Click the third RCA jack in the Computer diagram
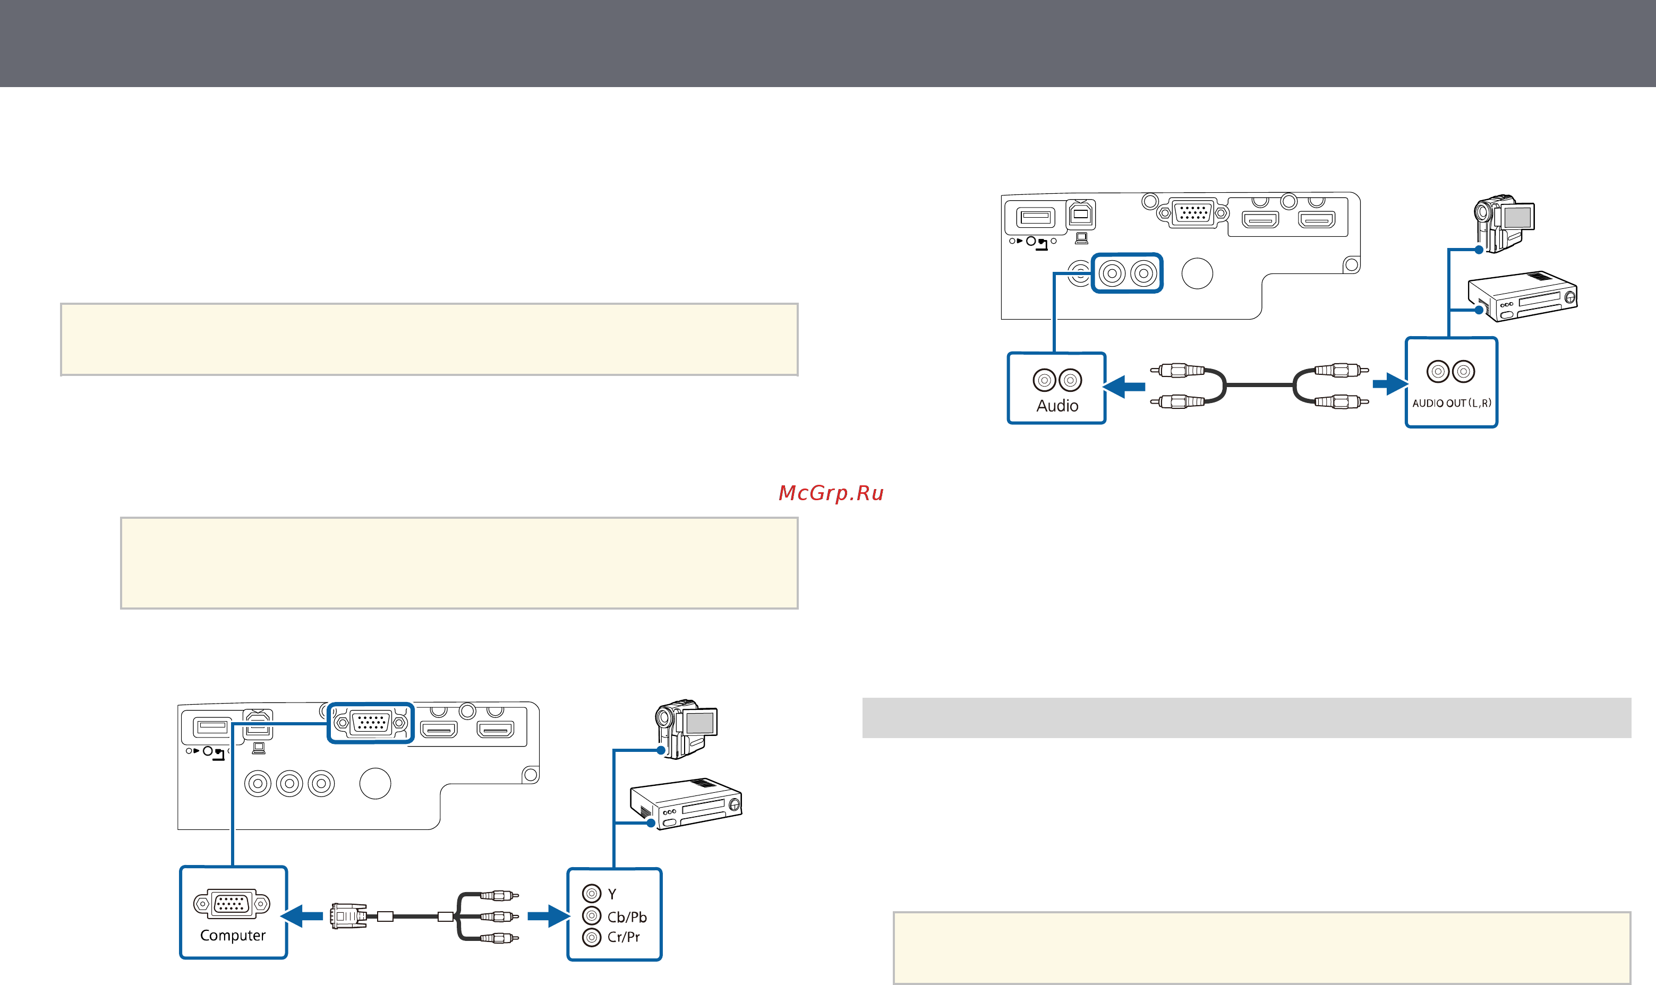1656x985 pixels. point(321,784)
